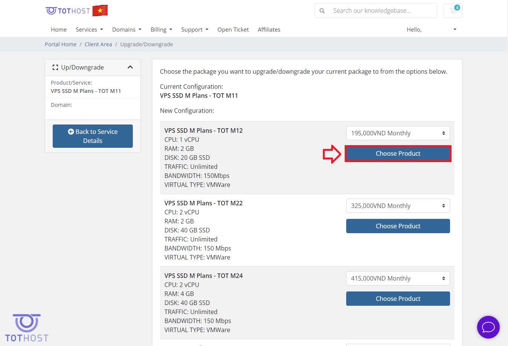Click the Vietnam flag icon
The width and height of the screenshot is (508, 346).
(x=100, y=11)
